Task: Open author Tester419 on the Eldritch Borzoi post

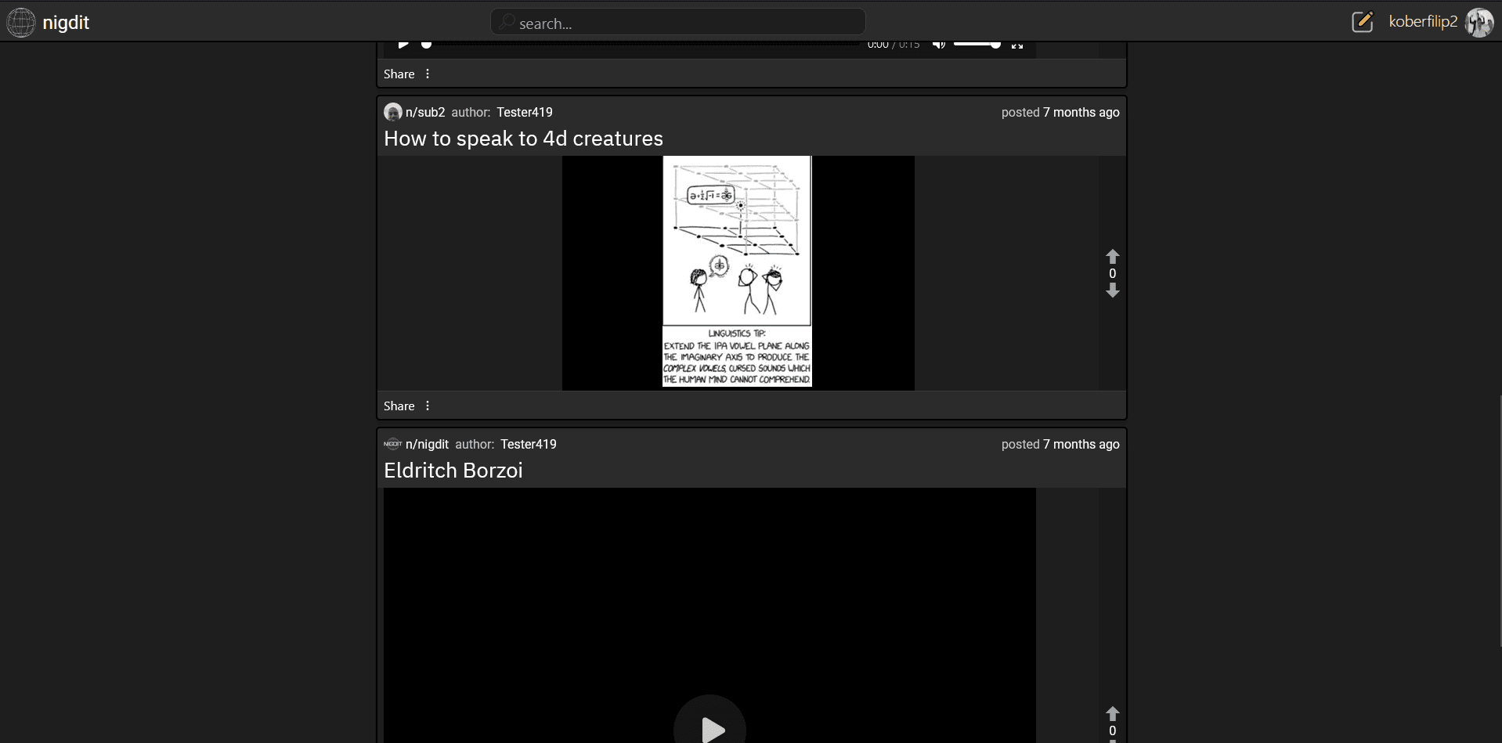Action: tap(529, 444)
